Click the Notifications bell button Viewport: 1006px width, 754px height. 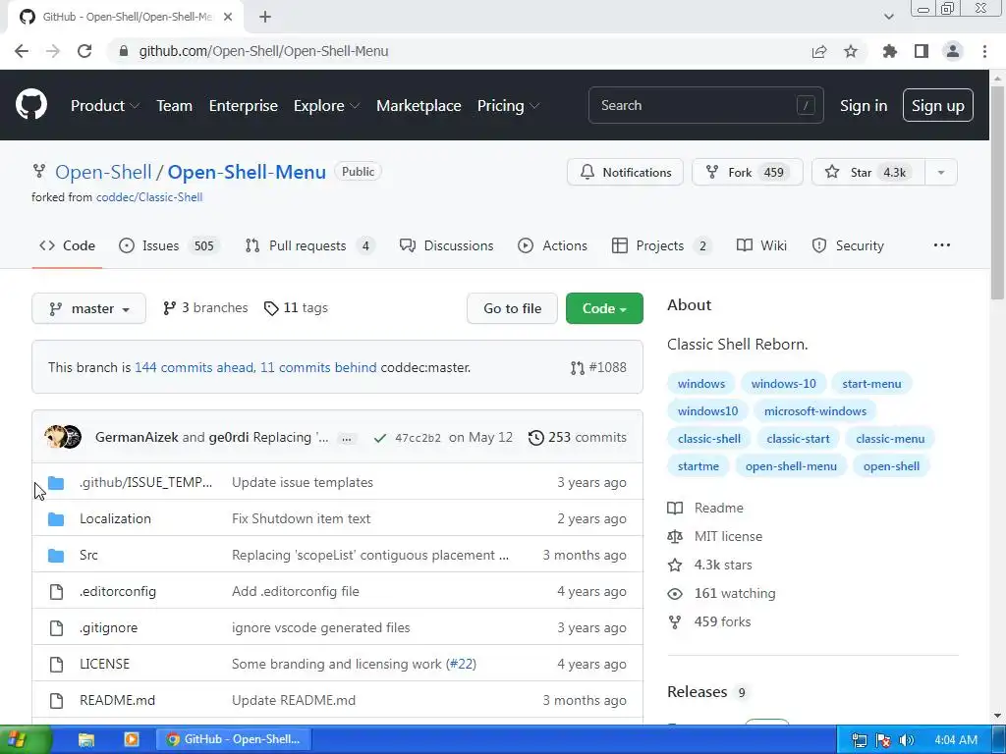(x=625, y=172)
